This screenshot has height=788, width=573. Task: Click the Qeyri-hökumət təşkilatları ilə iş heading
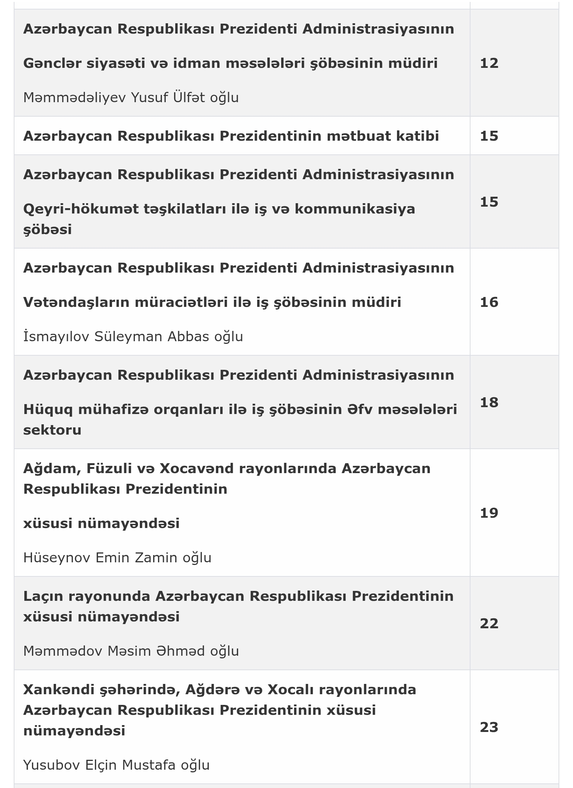coord(219,209)
